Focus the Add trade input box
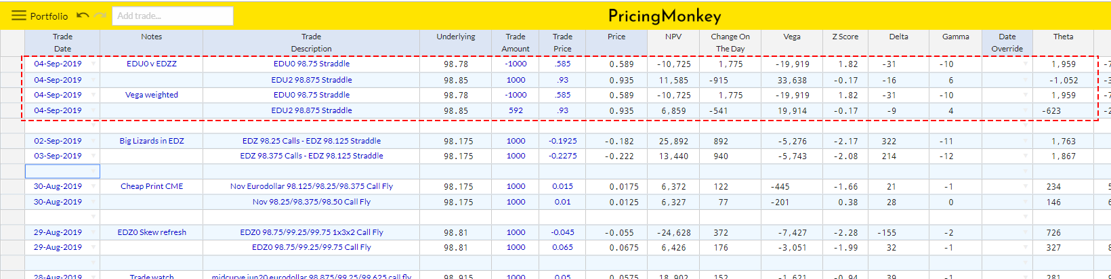The height and width of the screenshot is (279, 1111). [x=173, y=16]
